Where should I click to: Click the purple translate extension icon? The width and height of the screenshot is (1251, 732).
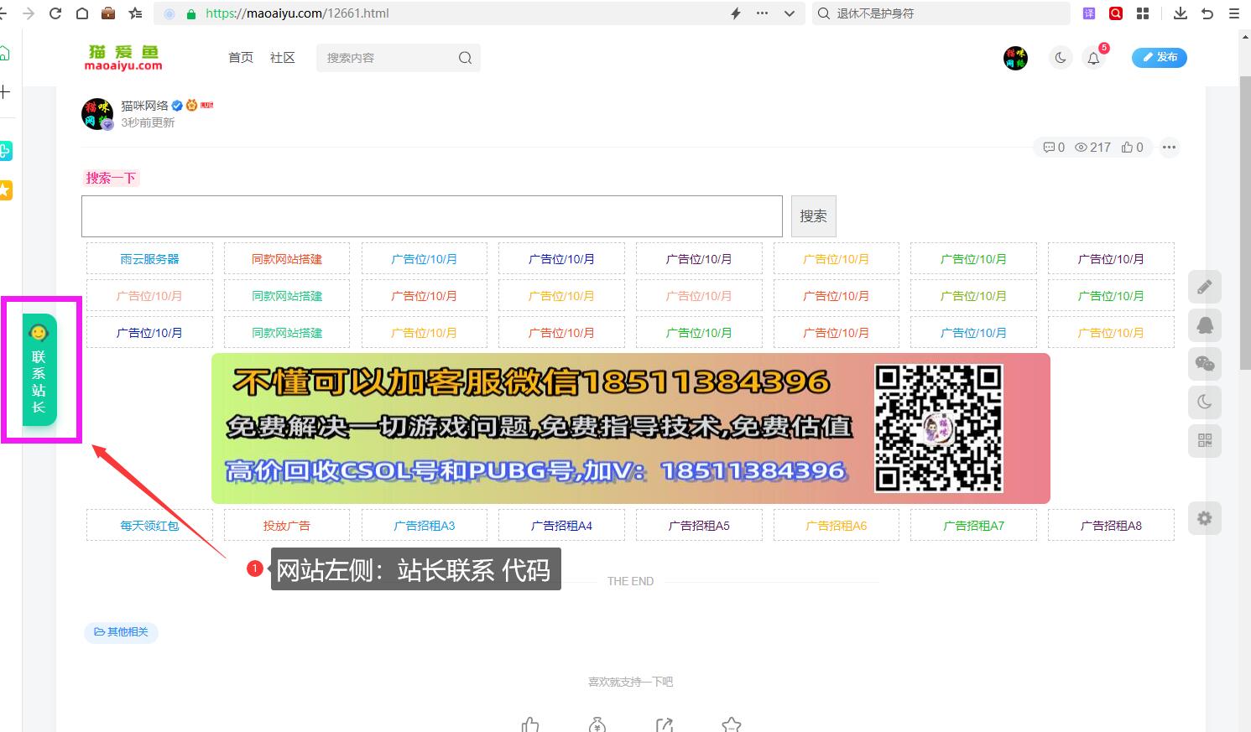1089,13
